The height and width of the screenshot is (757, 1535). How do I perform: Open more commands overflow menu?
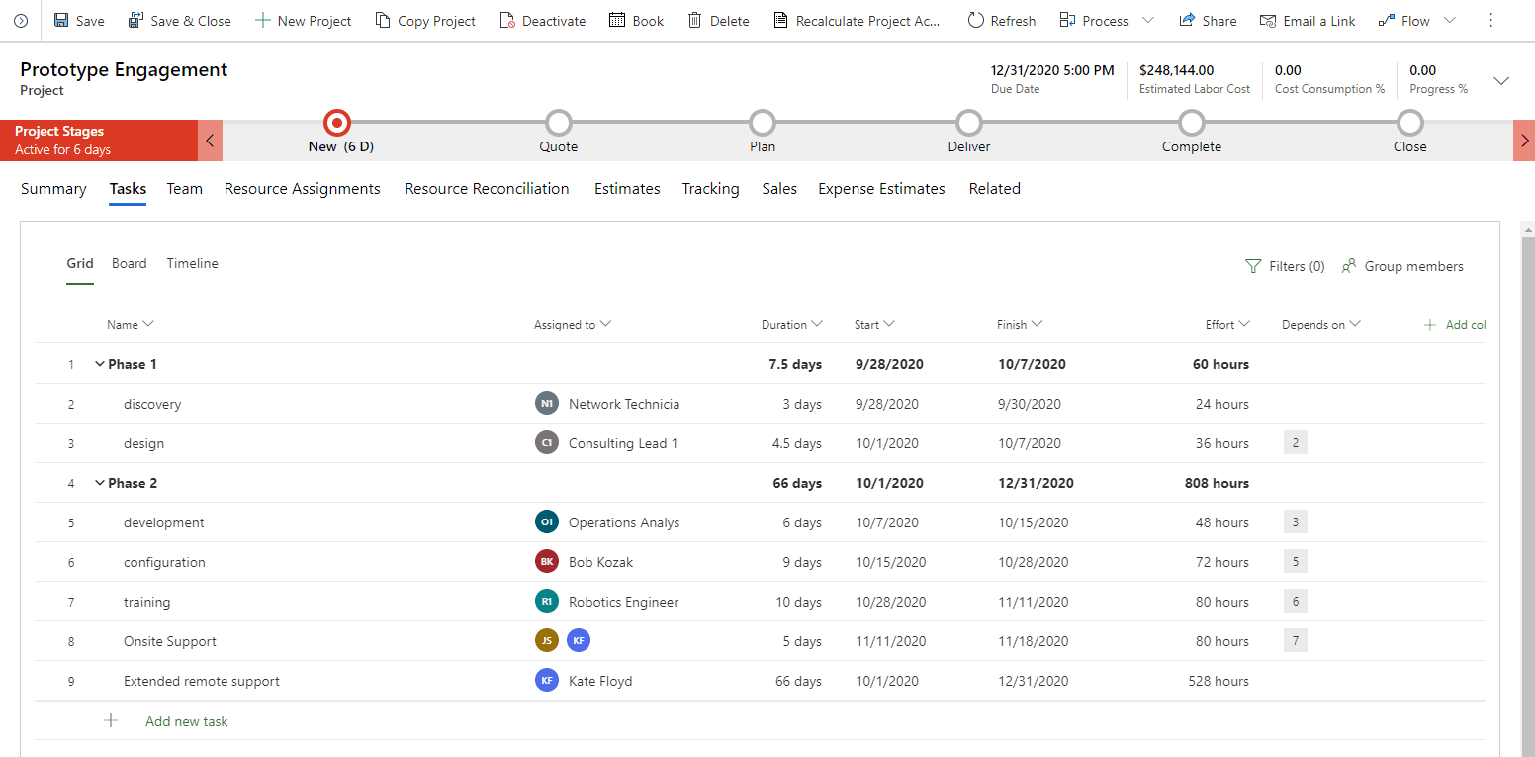click(x=1490, y=21)
